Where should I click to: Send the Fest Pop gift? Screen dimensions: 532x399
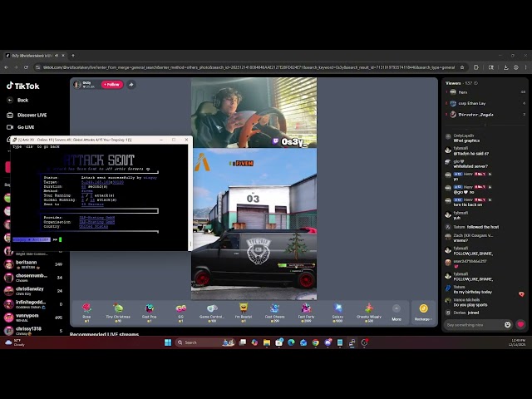pyautogui.click(x=150, y=313)
